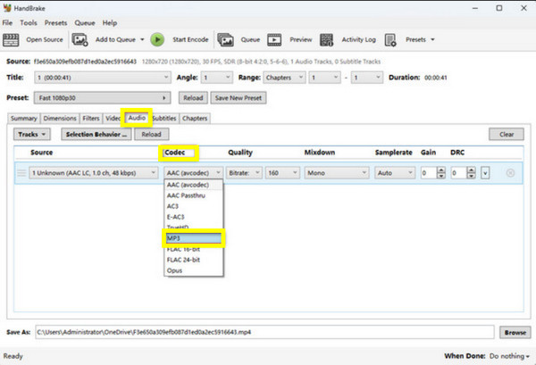Increase the Gain value with stepper
The height and width of the screenshot is (365, 536).
pyautogui.click(x=440, y=170)
